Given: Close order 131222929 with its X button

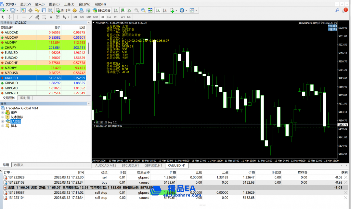Looking at the screenshot, I should 346,177.
